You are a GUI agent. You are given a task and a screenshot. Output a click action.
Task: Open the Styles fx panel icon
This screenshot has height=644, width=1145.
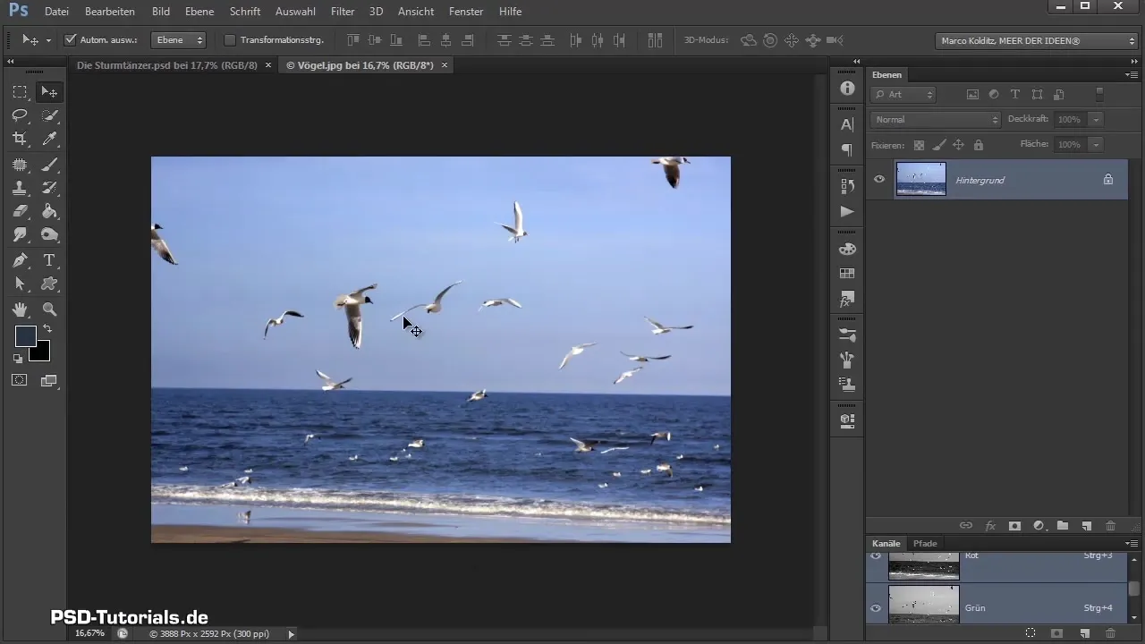[847, 299]
